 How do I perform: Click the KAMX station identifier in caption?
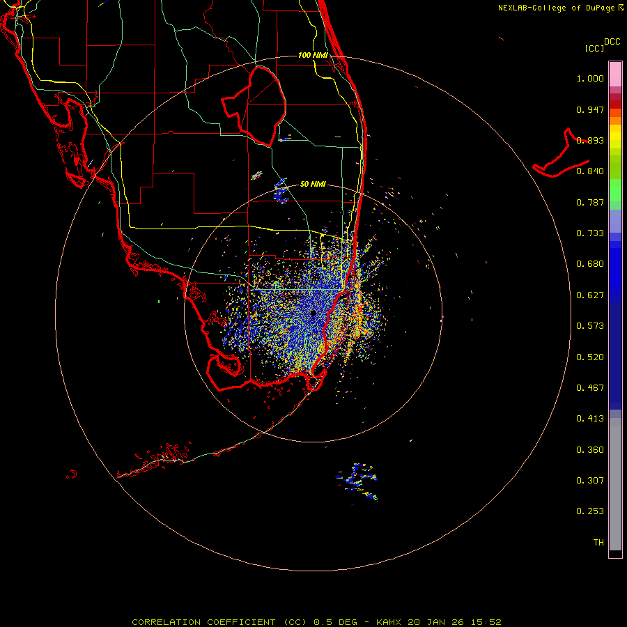tap(389, 622)
